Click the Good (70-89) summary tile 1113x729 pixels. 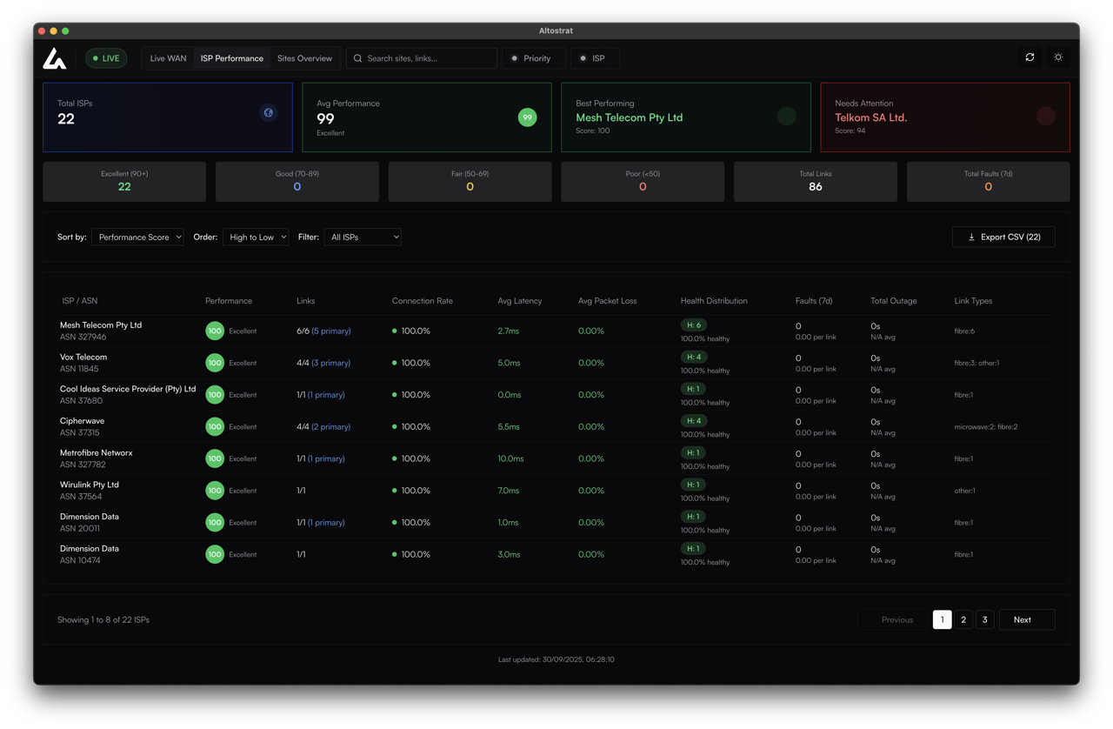297,181
